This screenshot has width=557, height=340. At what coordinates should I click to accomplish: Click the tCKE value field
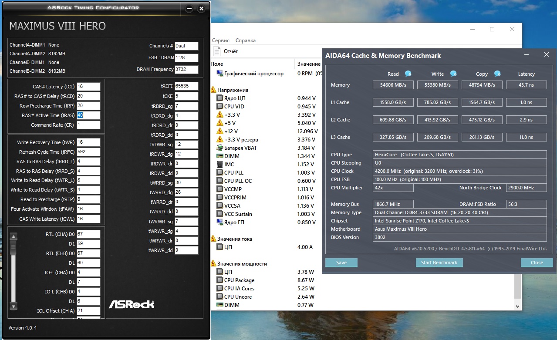point(186,96)
